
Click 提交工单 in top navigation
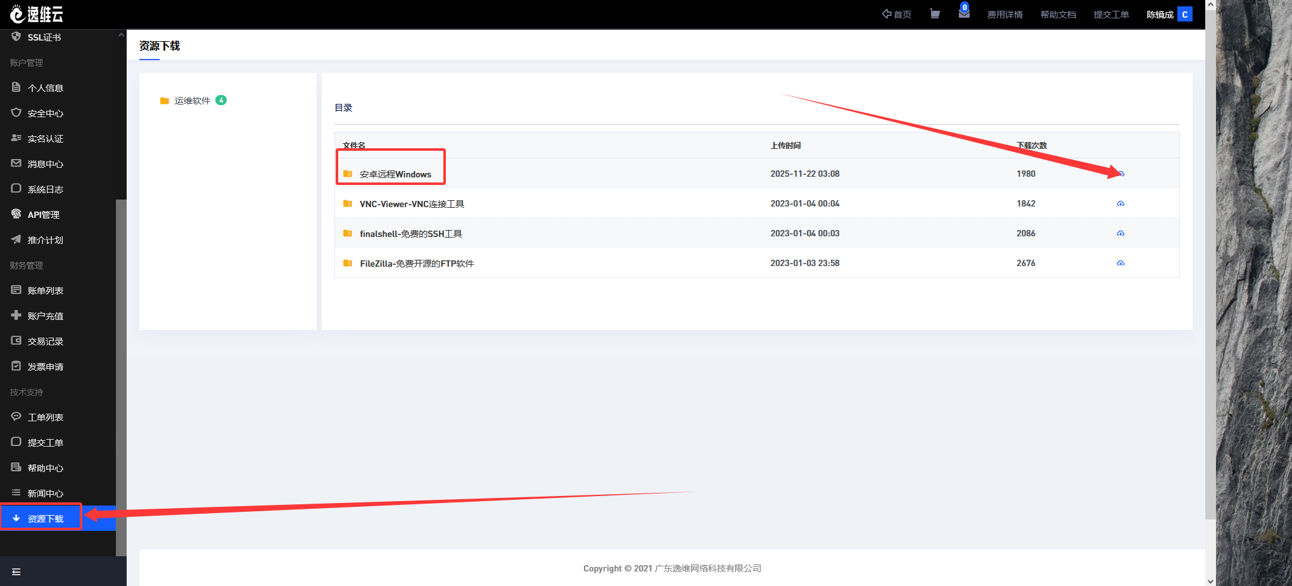coord(1111,15)
